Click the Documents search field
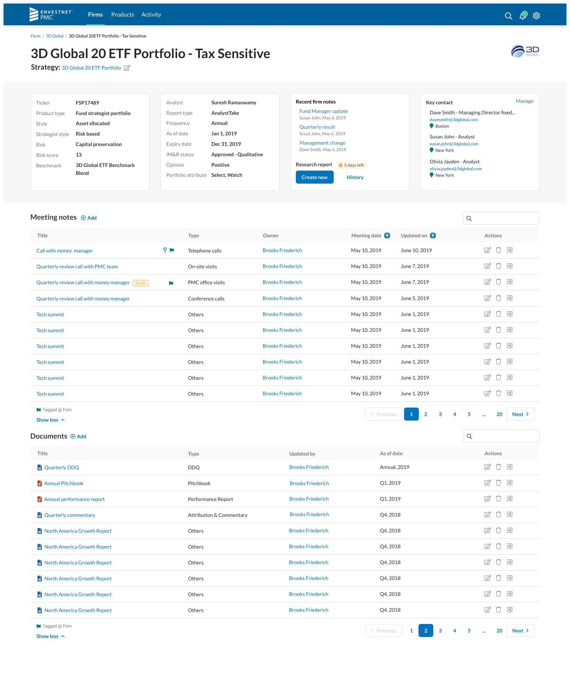The image size is (570, 690). (x=501, y=436)
